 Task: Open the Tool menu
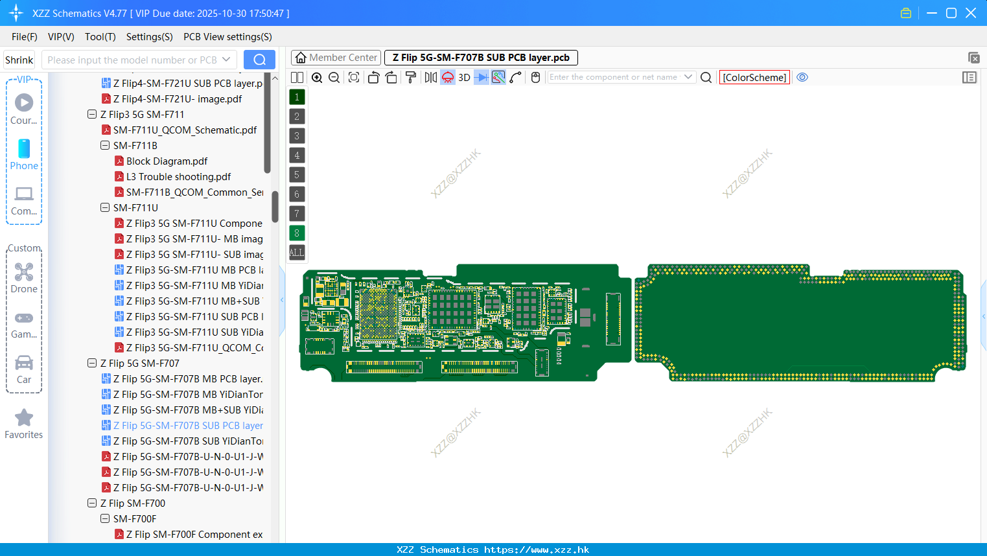pos(100,37)
